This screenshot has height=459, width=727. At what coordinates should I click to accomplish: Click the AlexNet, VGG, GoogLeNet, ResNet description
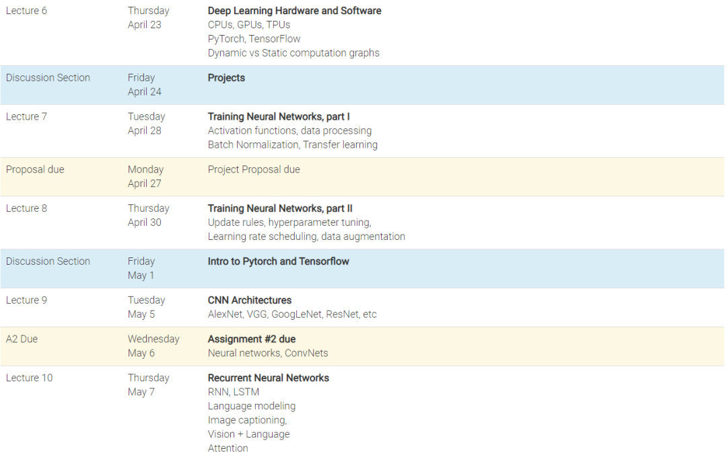pos(292,314)
